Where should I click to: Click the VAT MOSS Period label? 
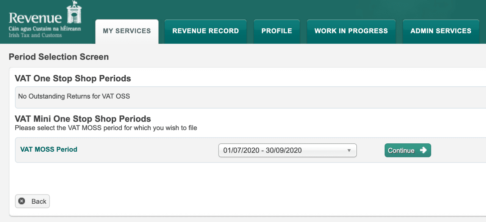49,149
